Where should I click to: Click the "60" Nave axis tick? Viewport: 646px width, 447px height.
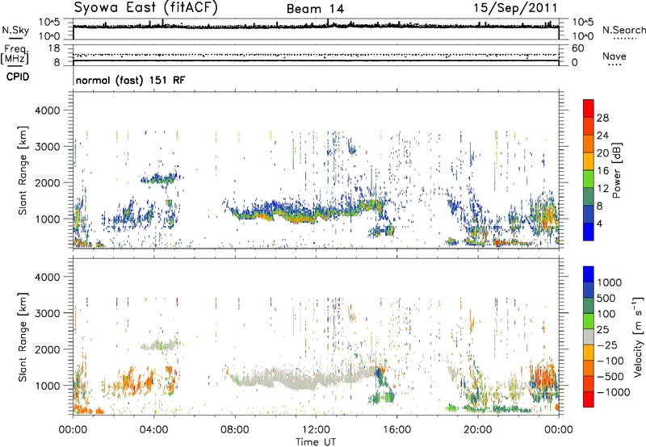click(577, 48)
